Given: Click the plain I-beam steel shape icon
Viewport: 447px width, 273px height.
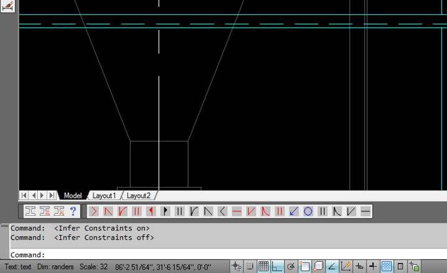Looking at the screenshot, I should coord(31,211).
